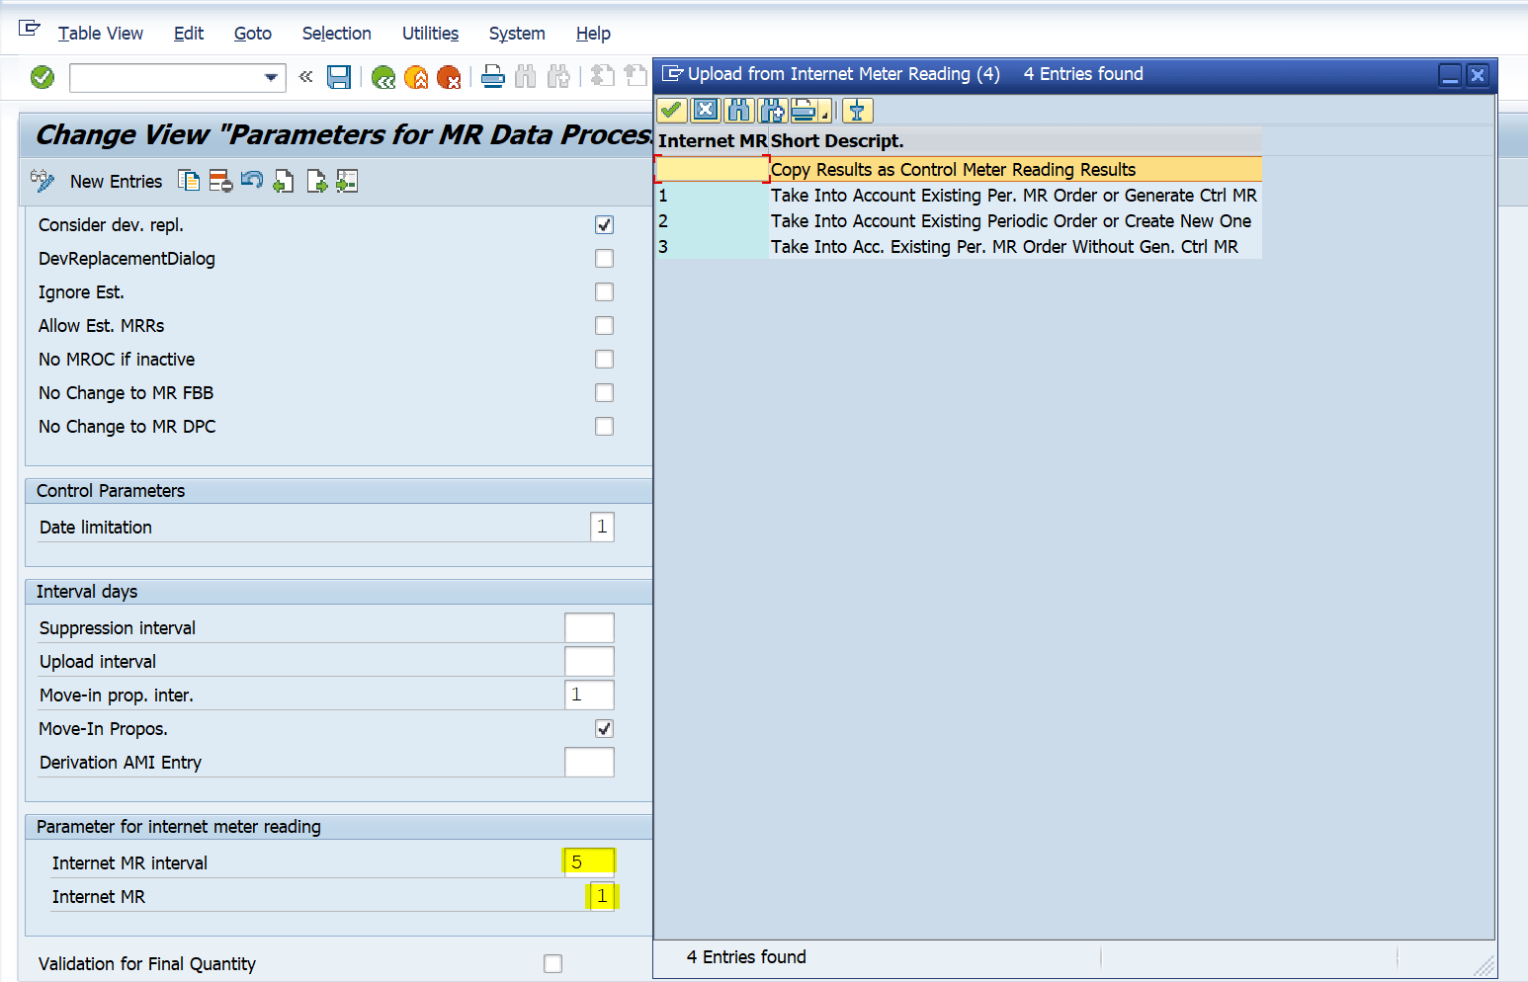
Task: Confirm selection with popup green checkmark
Action: point(672,110)
